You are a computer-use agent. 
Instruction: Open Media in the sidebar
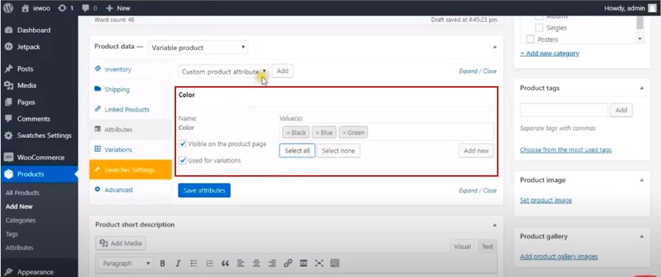click(x=27, y=86)
